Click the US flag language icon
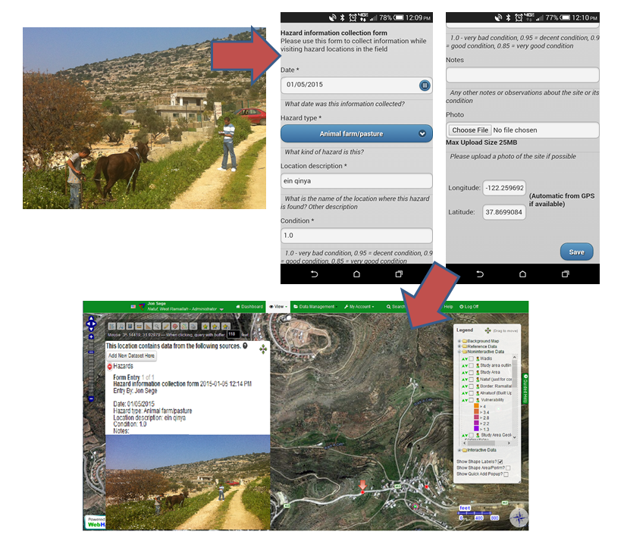 133,306
